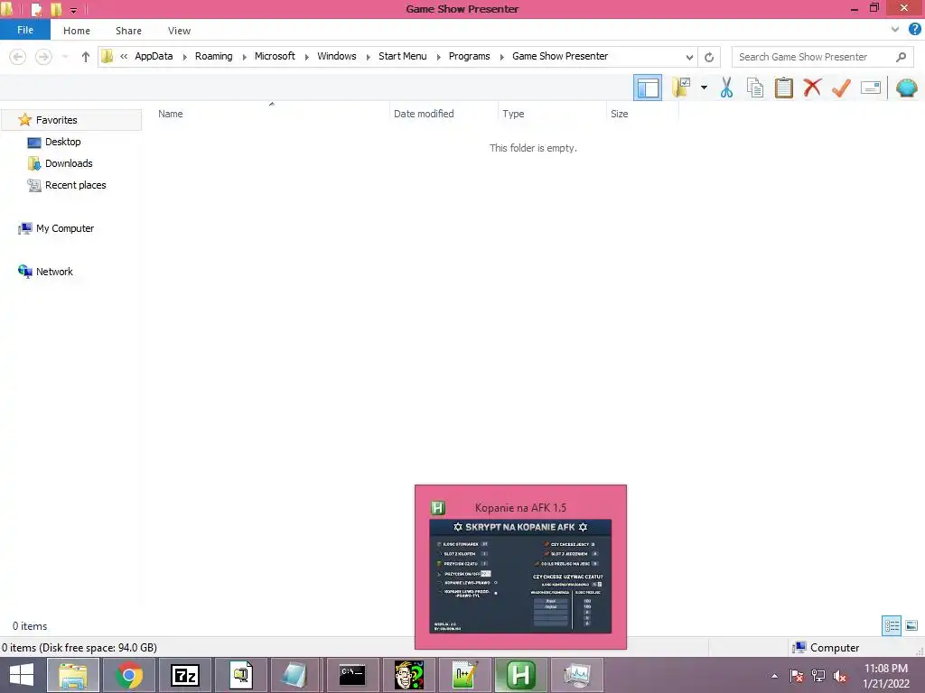Click the Properties quick access icon in title bar
925x693 pixels.
coord(36,9)
